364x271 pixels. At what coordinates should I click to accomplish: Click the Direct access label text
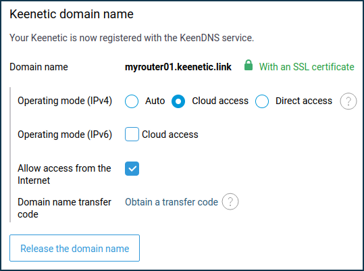[x=304, y=101]
